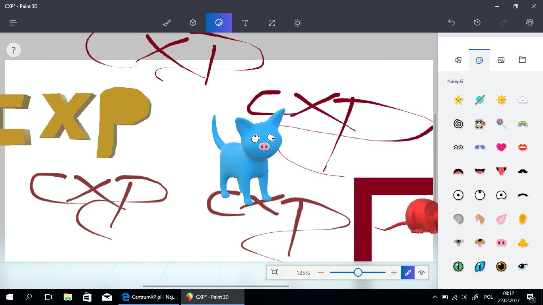
Task: Open the Canvas resize tool
Action: (x=271, y=23)
